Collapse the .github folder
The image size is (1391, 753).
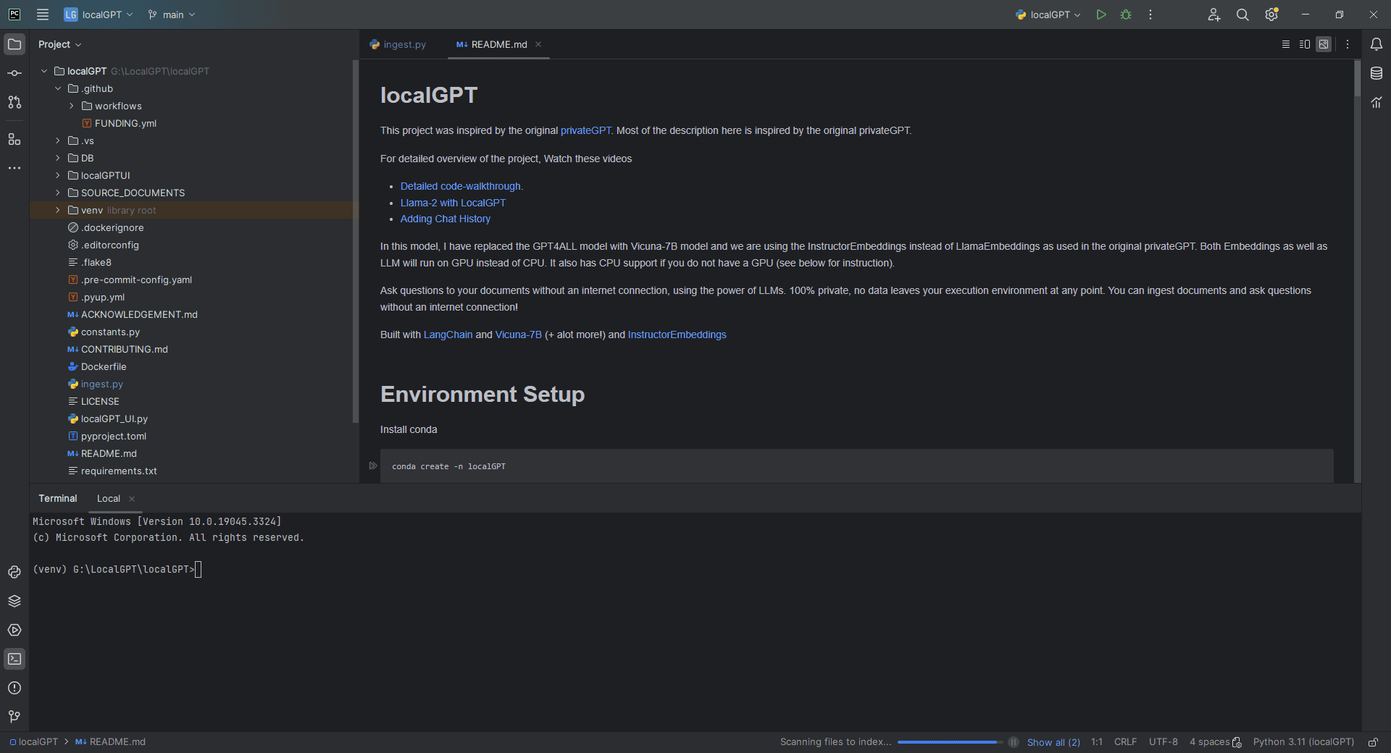tap(58, 88)
